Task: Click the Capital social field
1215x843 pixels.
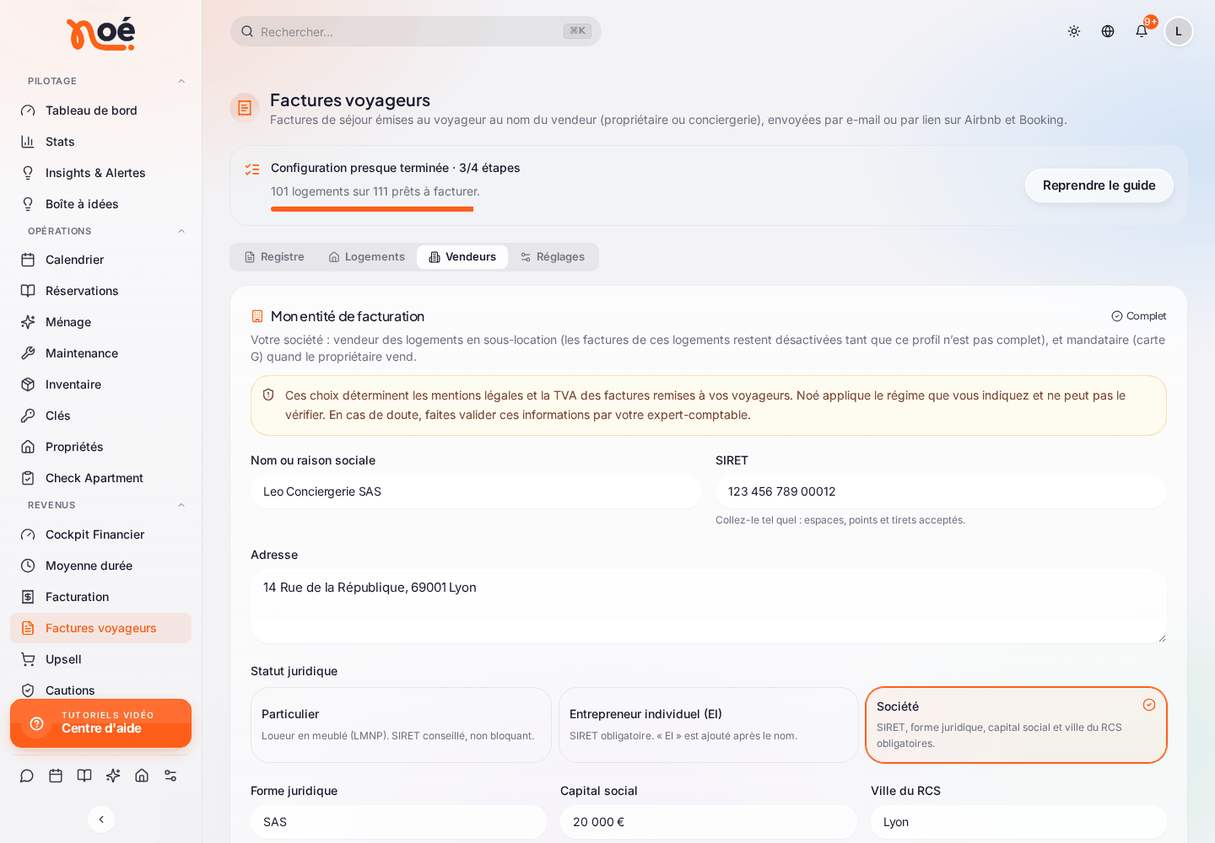Action: tap(709, 822)
